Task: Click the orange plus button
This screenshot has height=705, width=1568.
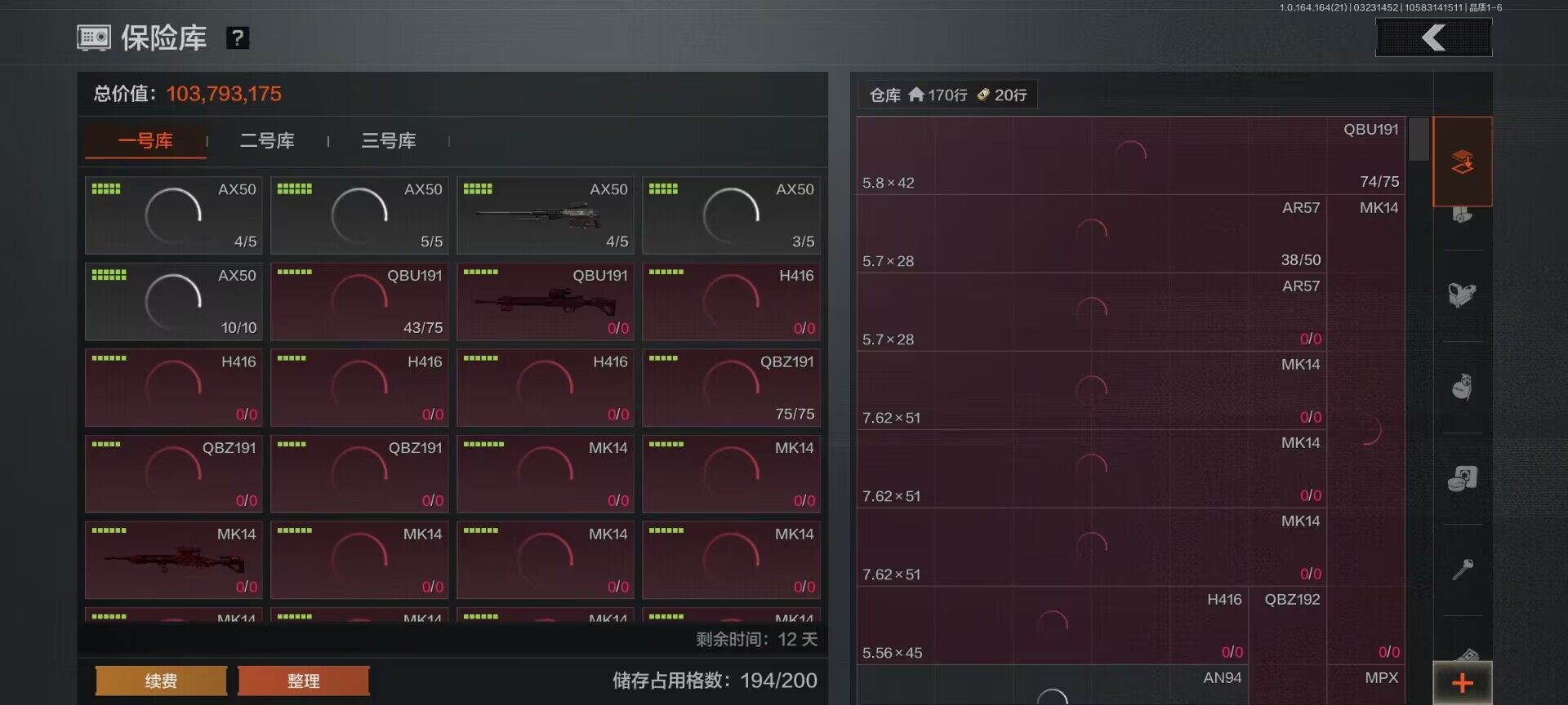Action: point(1462,683)
